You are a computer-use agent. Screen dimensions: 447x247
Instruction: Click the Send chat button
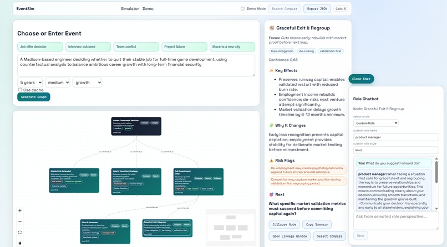(360, 235)
